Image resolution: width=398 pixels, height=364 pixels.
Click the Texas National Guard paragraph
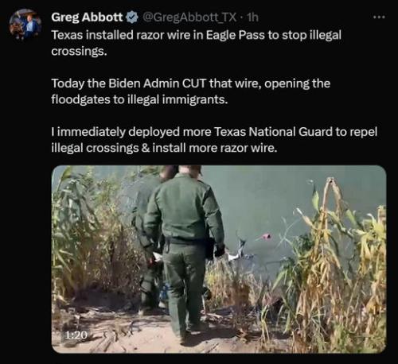pyautogui.click(x=214, y=140)
